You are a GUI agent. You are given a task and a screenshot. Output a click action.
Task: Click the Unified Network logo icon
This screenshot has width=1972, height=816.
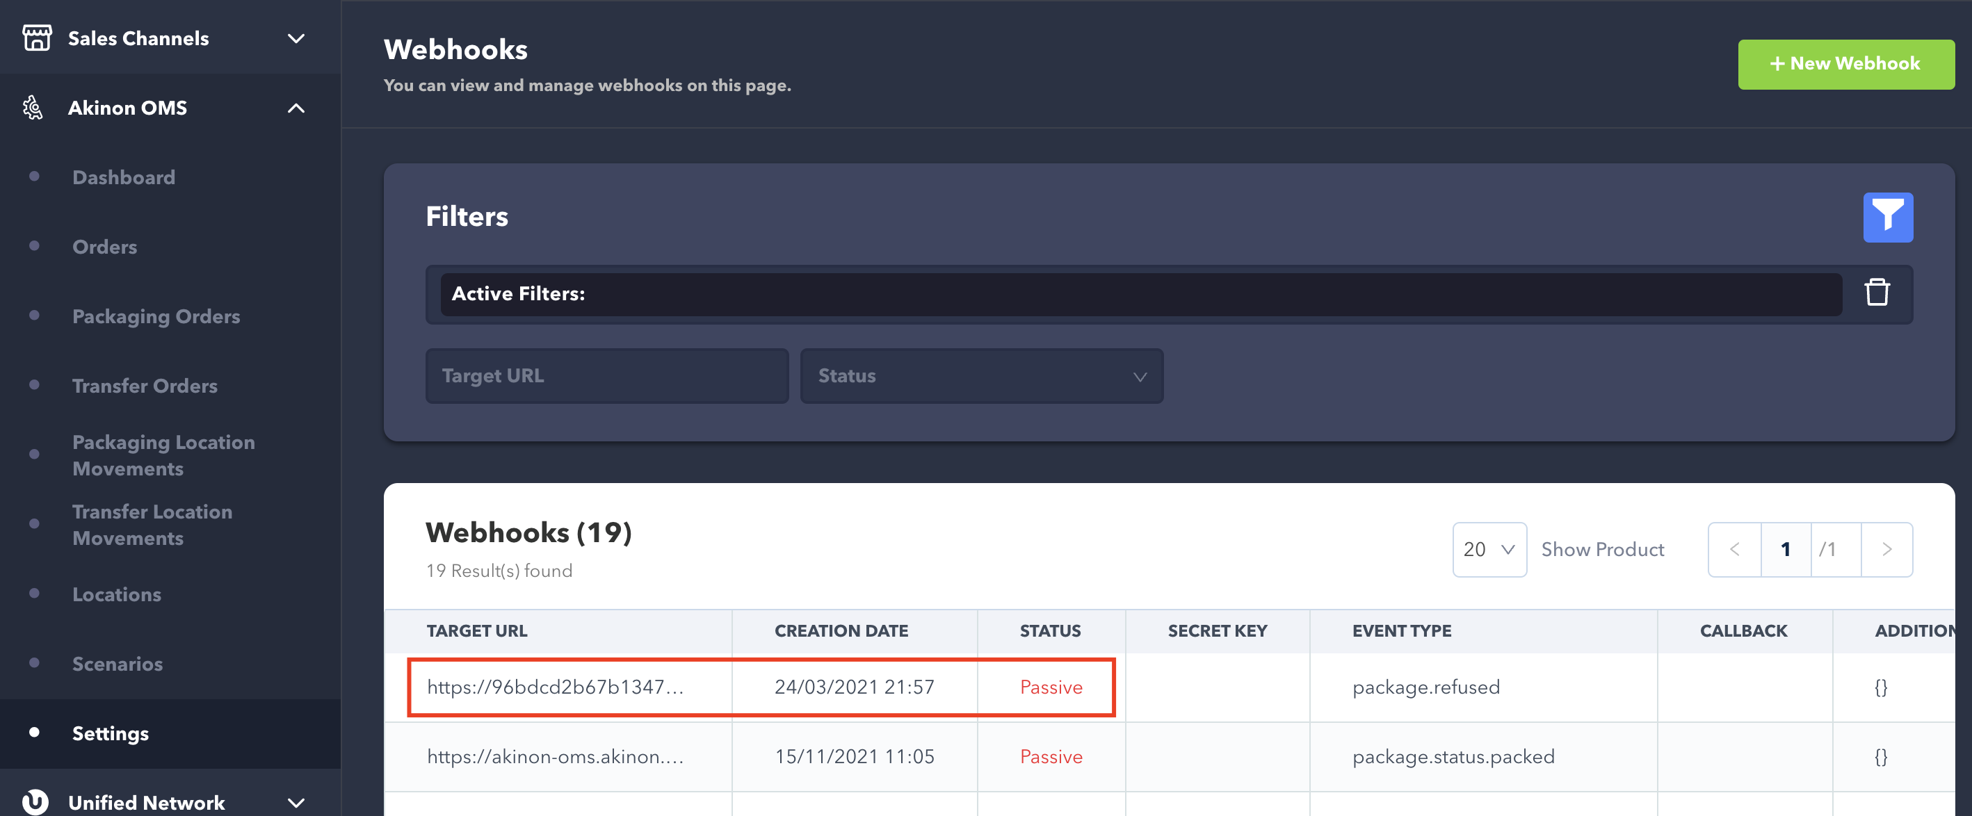tap(35, 801)
